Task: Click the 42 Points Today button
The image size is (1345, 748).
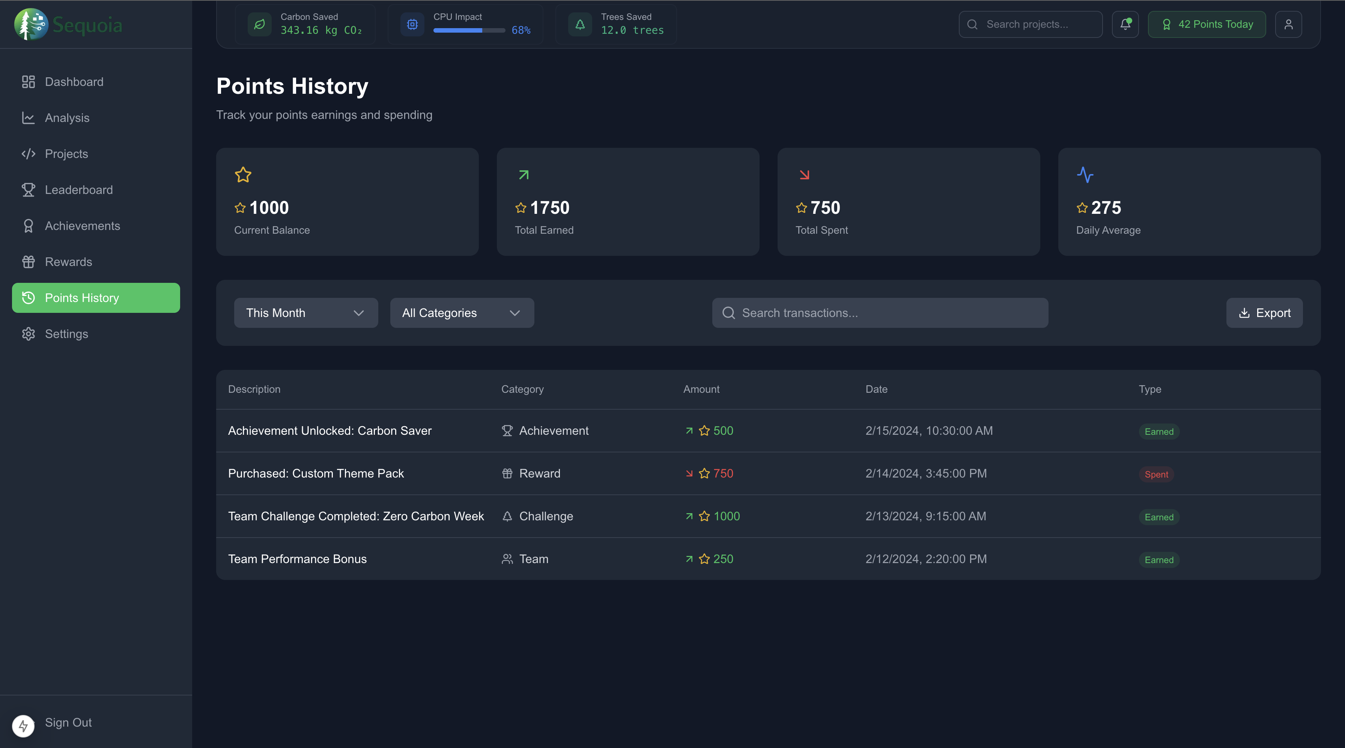Action: pyautogui.click(x=1206, y=24)
